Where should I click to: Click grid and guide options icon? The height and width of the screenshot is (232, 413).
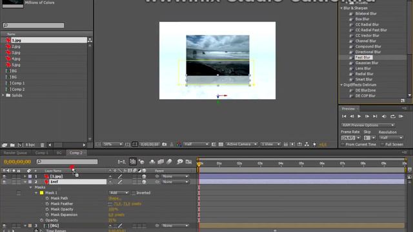[x=128, y=144]
